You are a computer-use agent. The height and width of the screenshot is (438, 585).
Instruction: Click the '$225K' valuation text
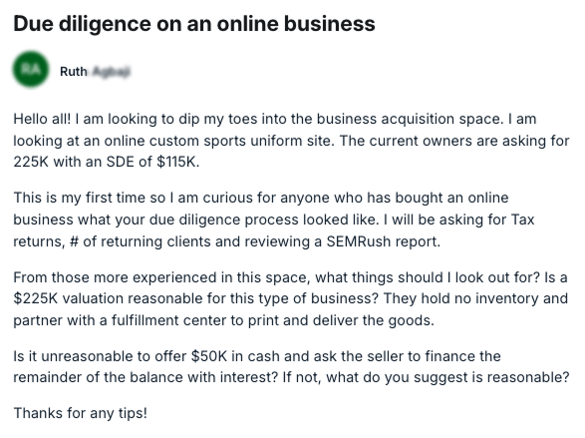click(36, 298)
